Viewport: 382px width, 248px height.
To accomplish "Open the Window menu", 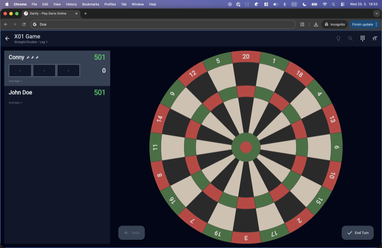I will click(x=138, y=4).
